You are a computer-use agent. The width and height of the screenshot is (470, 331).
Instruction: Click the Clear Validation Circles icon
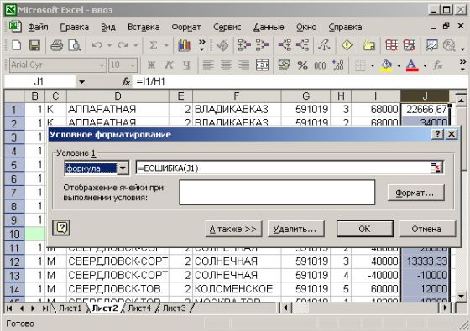pyautogui.click(x=410, y=45)
